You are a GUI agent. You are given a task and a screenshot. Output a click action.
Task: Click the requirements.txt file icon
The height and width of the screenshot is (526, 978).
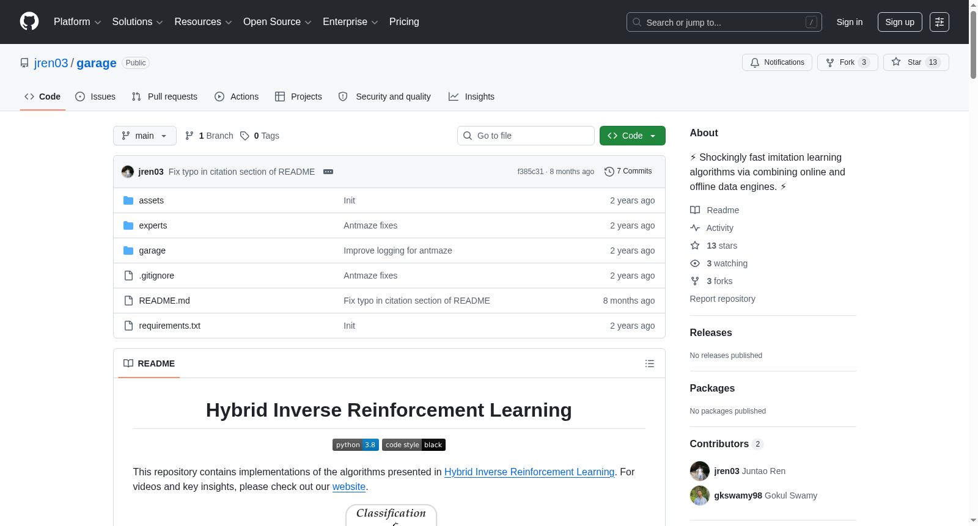coord(128,326)
